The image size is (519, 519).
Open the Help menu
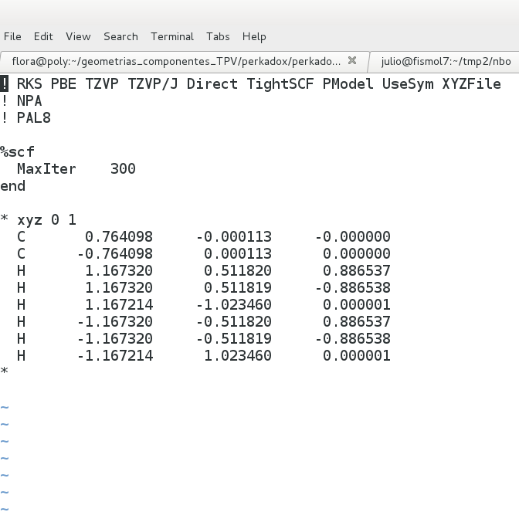click(254, 36)
